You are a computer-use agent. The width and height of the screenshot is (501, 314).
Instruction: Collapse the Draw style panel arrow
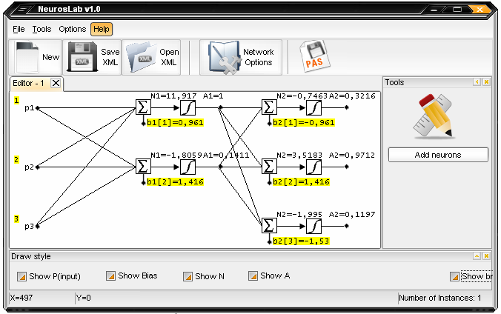pyautogui.click(x=477, y=256)
